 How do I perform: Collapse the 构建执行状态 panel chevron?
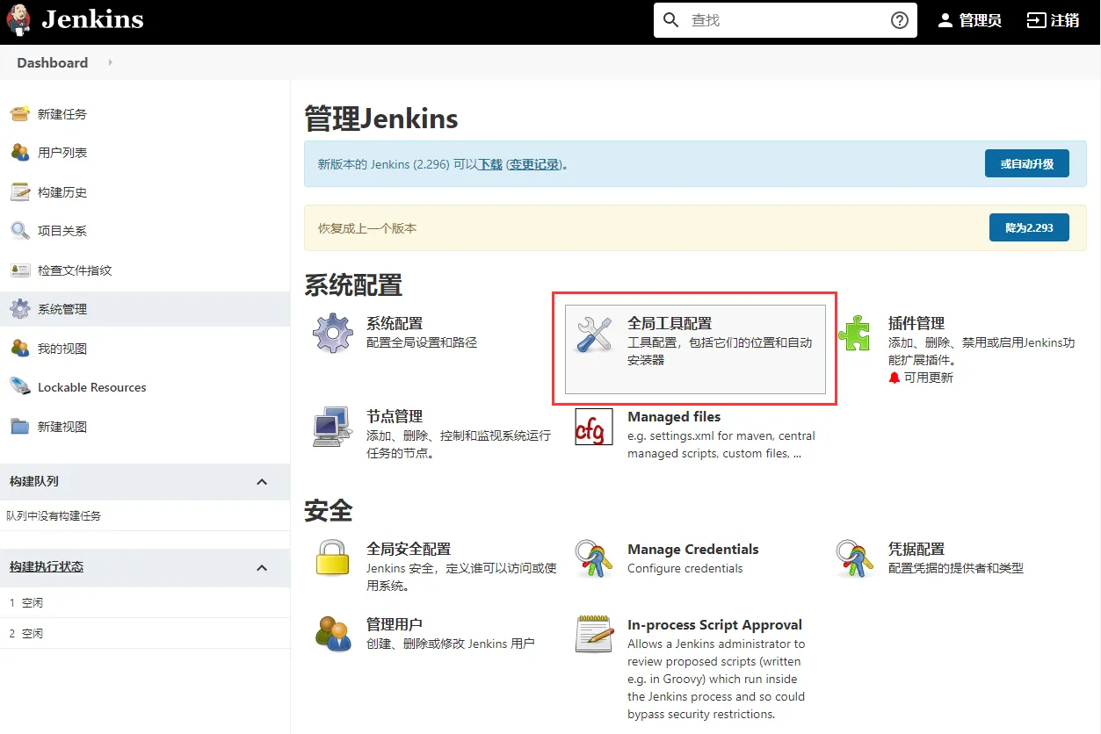[261, 568]
